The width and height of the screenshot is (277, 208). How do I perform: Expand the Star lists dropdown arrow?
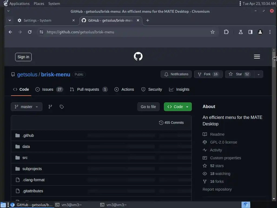tap(259, 74)
